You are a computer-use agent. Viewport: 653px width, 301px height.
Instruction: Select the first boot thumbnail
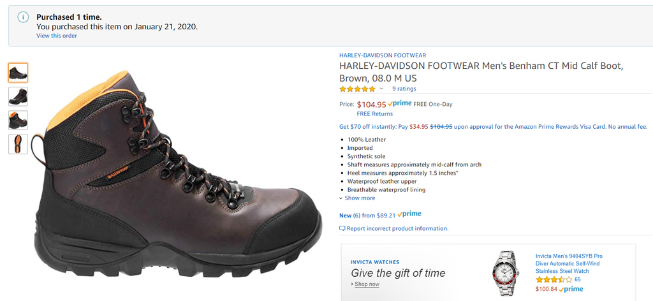click(18, 73)
